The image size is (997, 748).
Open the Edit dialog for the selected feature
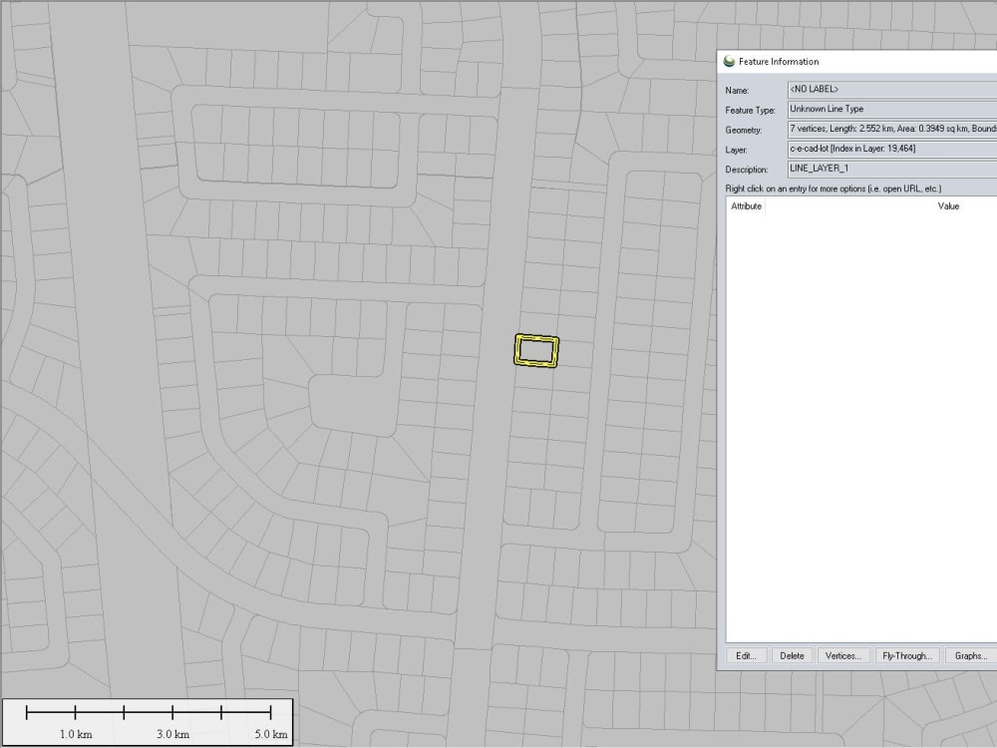pos(747,655)
